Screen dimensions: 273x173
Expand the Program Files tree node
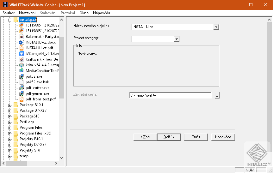click(9, 128)
